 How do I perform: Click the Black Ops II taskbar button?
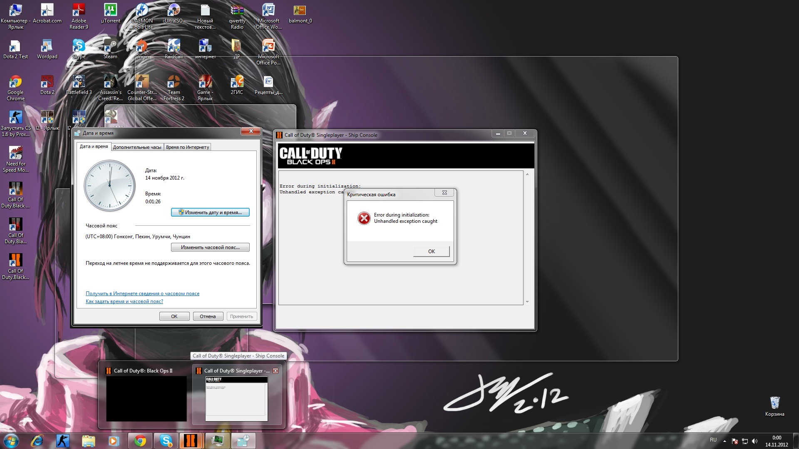[x=191, y=441]
